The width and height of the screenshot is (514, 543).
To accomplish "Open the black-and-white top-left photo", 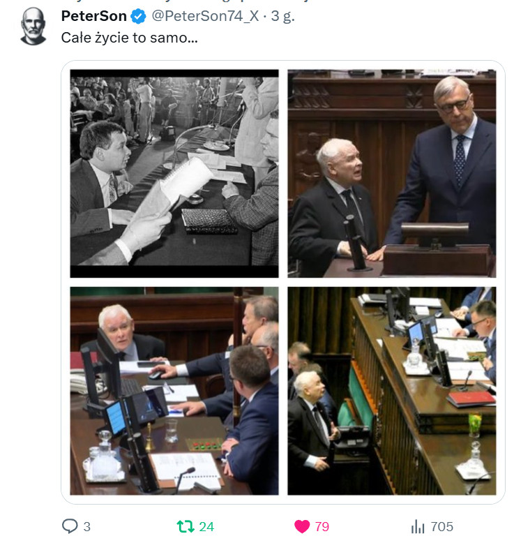I will click(174, 174).
